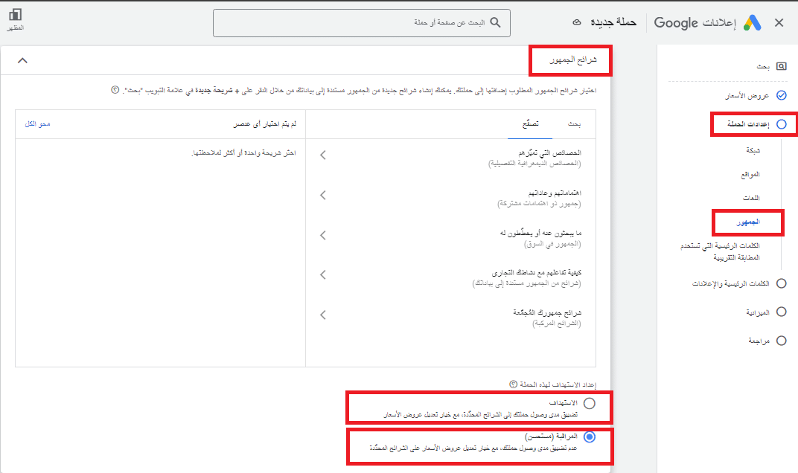Click the magnifier icon in the search box
The width and height of the screenshot is (798, 473).
tap(495, 23)
